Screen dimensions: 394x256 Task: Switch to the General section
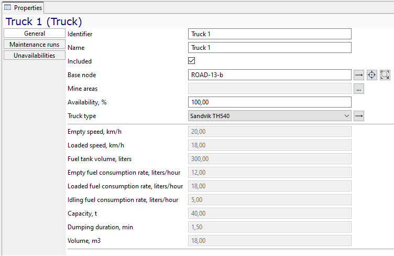35,34
